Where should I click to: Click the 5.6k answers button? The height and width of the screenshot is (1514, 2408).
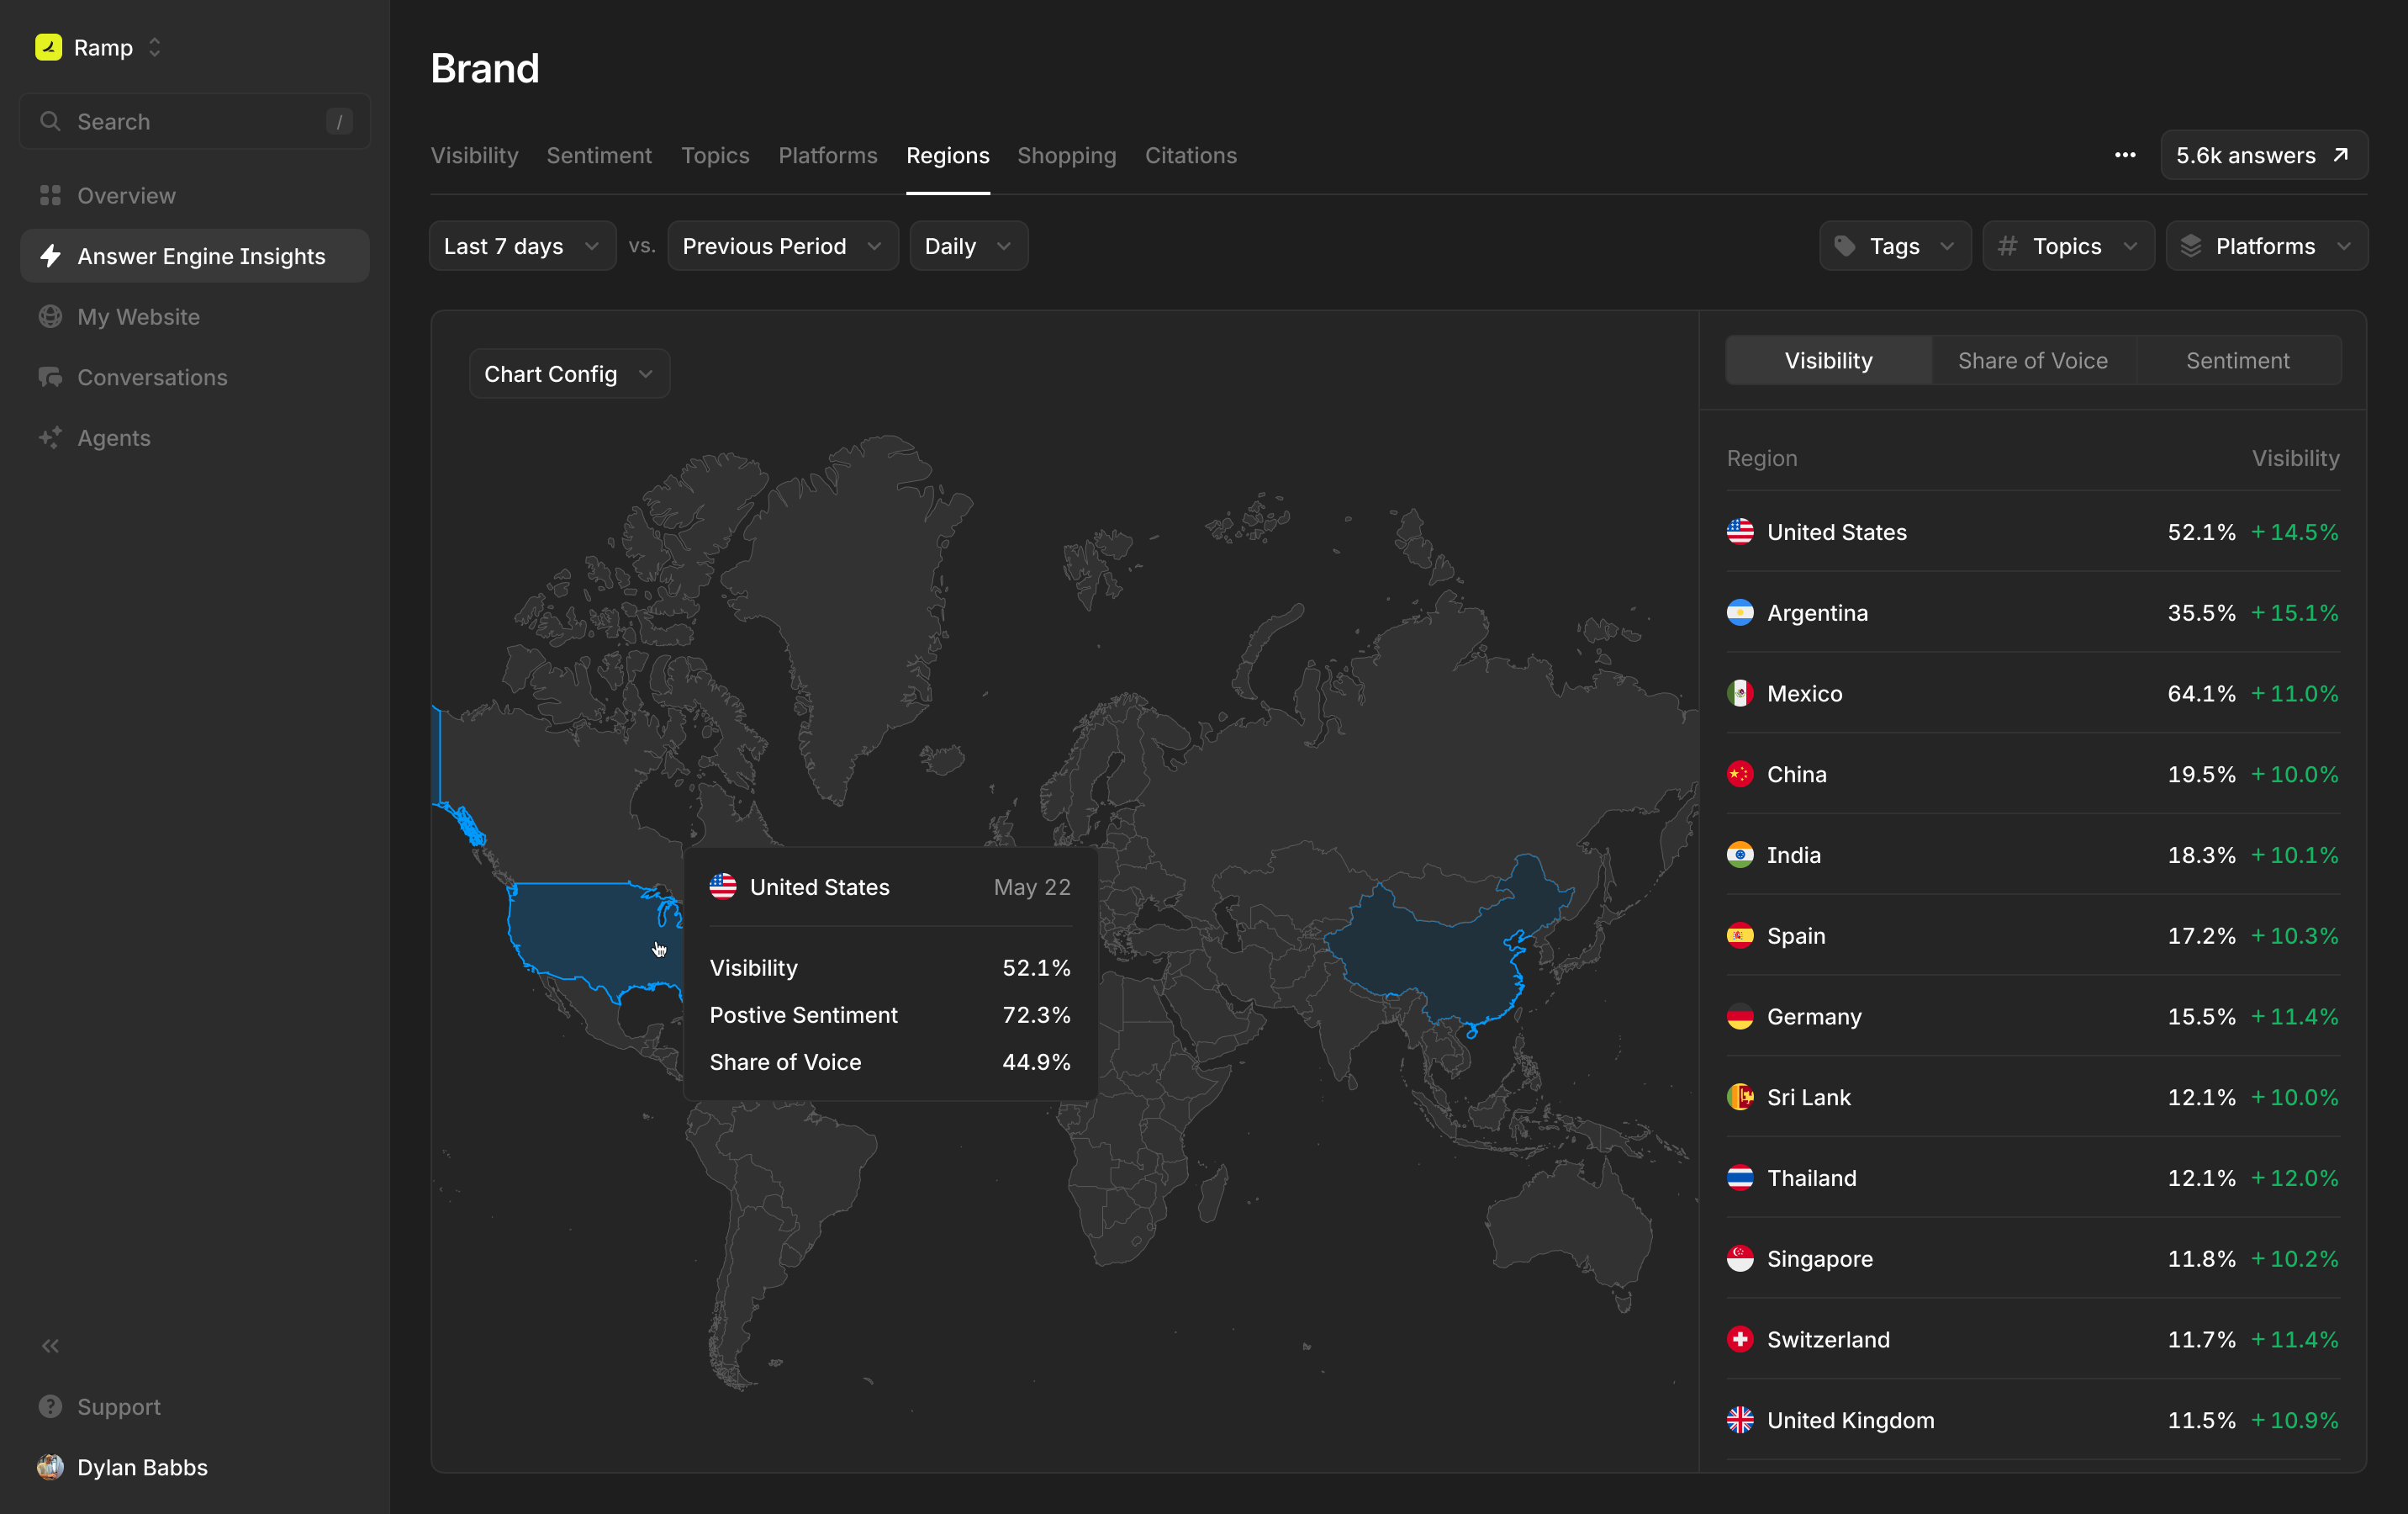point(2263,155)
